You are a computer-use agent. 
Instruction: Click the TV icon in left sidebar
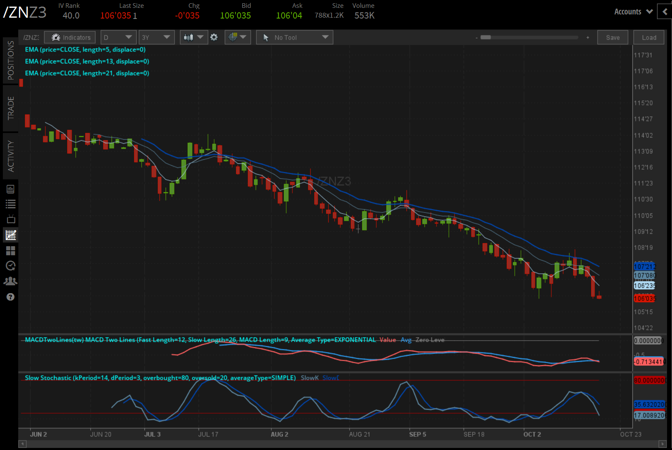11,219
